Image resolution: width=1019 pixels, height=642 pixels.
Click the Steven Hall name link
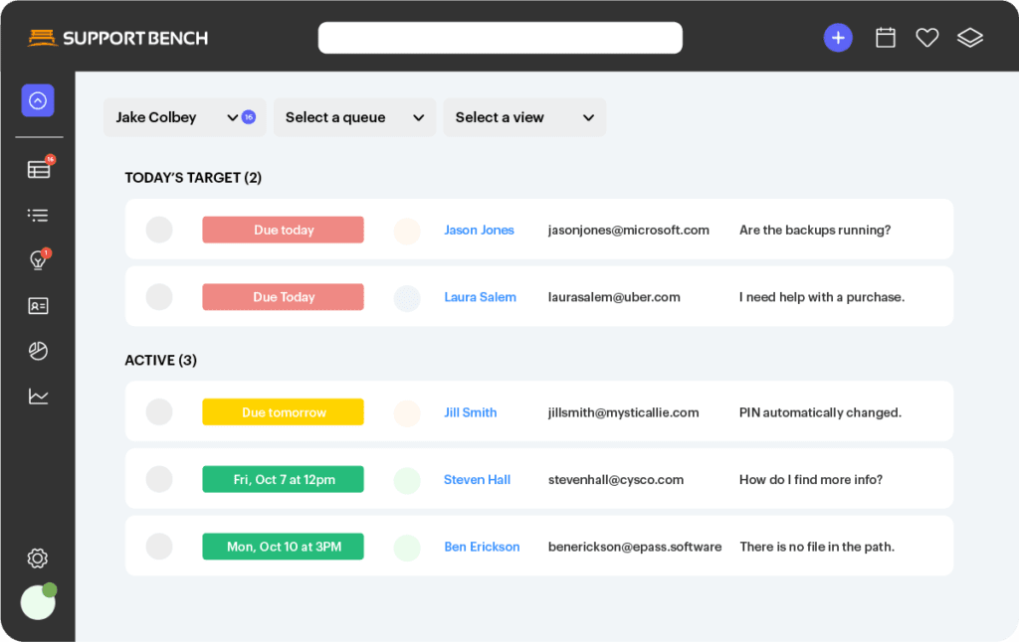477,480
